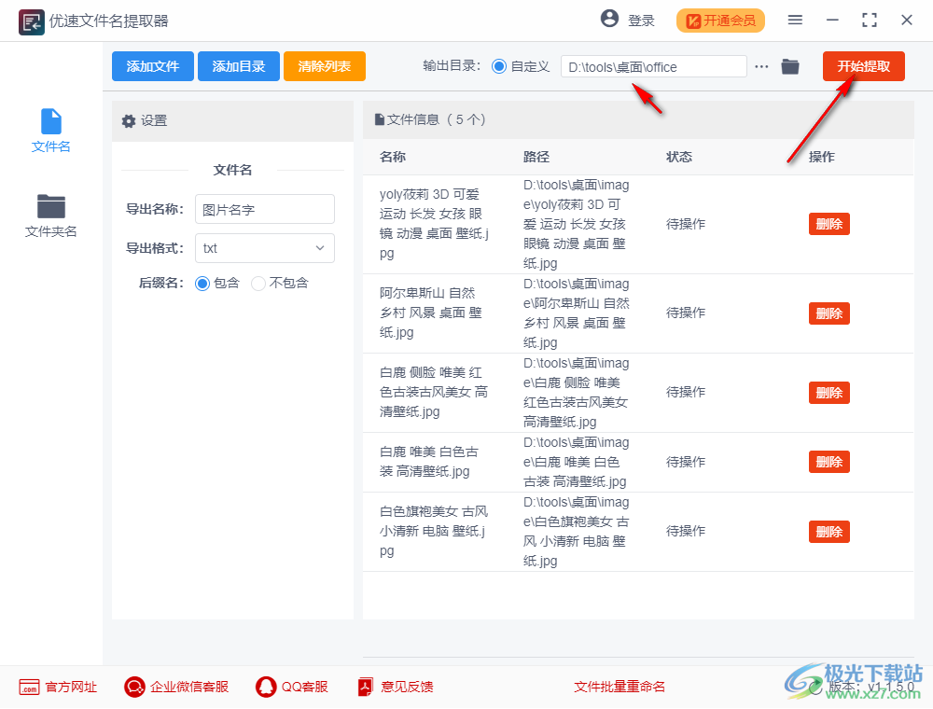Viewport: 933px width, 709px height.
Task: Click the 意见反馈 document icon
Action: click(x=365, y=687)
